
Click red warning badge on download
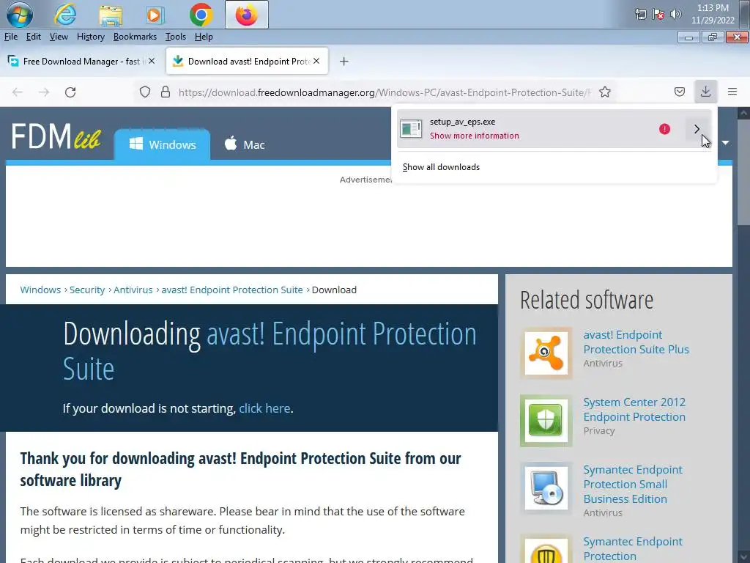tap(664, 129)
